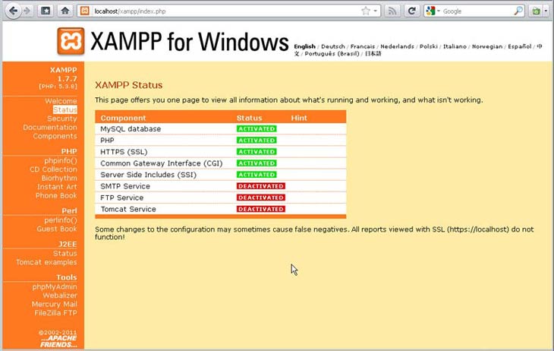Switch language to Português (Brasil)
554x351 pixels.
click(x=332, y=54)
